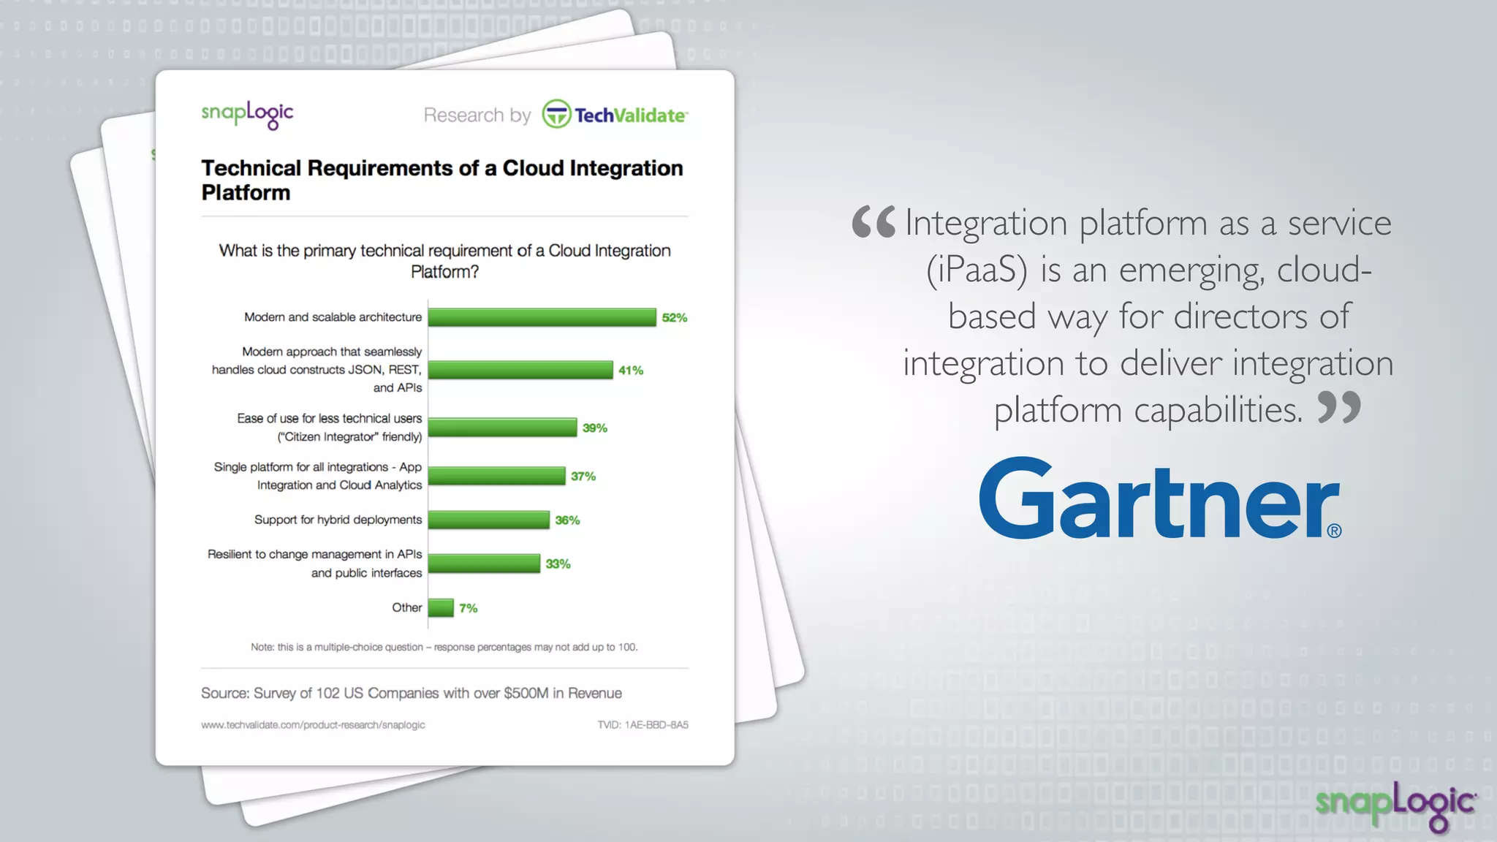Viewport: 1497px width, 842px height.
Task: Click the "TVID: 1AE-BBD-8A5" identifier
Action: pyautogui.click(x=643, y=725)
